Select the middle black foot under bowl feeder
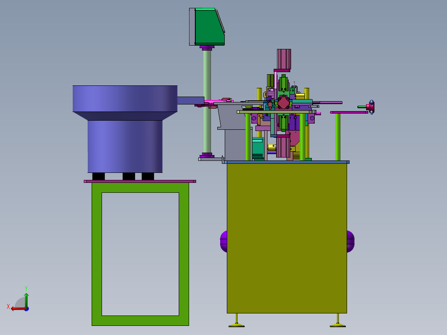This screenshot has height=335, width=447. [x=129, y=177]
